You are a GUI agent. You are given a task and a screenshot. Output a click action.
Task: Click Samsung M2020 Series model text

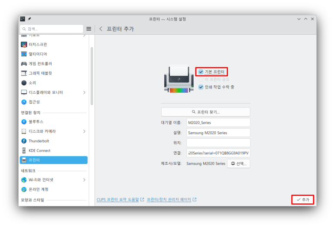pyautogui.click(x=206, y=163)
